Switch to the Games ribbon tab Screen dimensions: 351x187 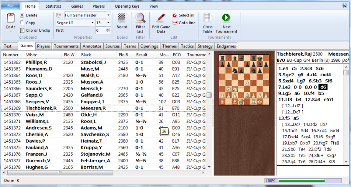coord(77,6)
